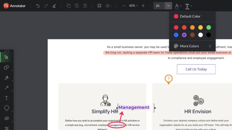Click the Undo arrow icon

[x=38, y=6]
